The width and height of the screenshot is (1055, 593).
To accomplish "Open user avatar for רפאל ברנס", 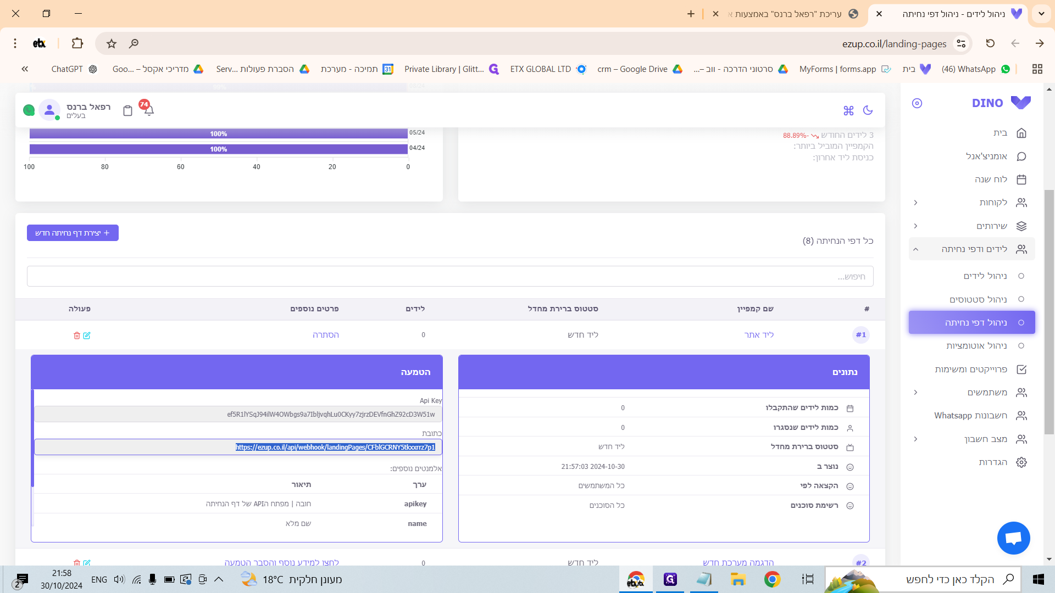I will tap(49, 110).
